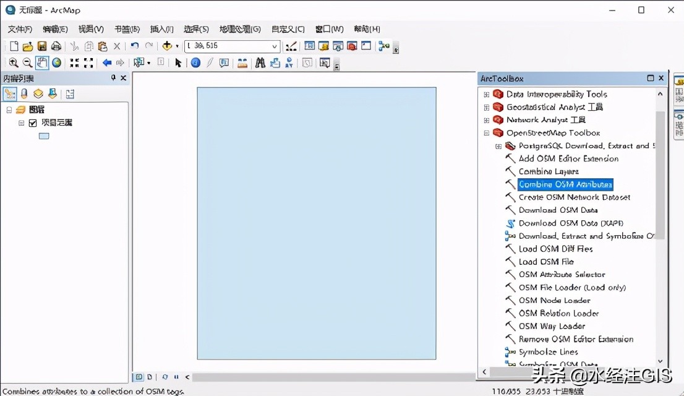Activate the Pan hand tool
684x396 pixels.
pos(42,63)
